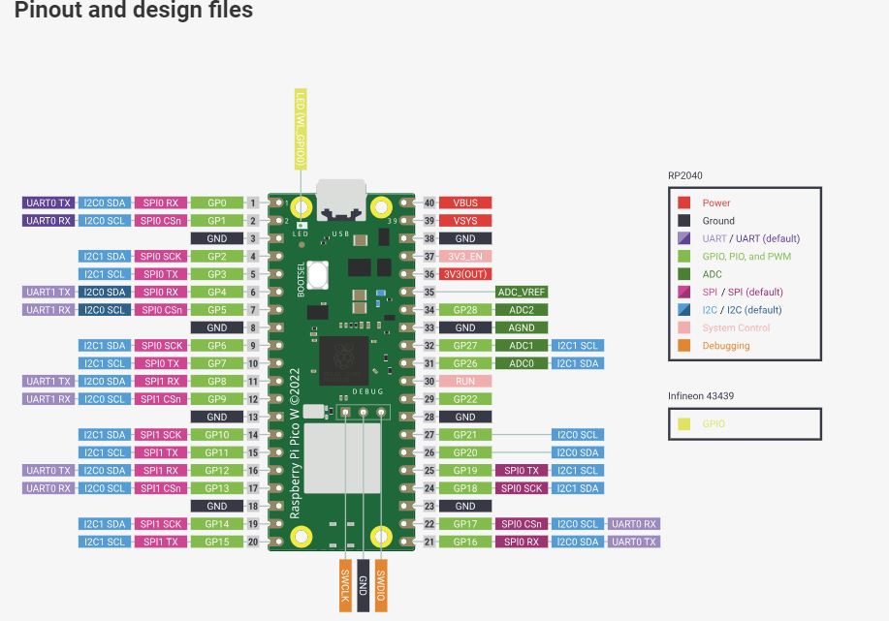This screenshot has width=889, height=621.
Task: Click the GP0 label
Action: click(216, 202)
